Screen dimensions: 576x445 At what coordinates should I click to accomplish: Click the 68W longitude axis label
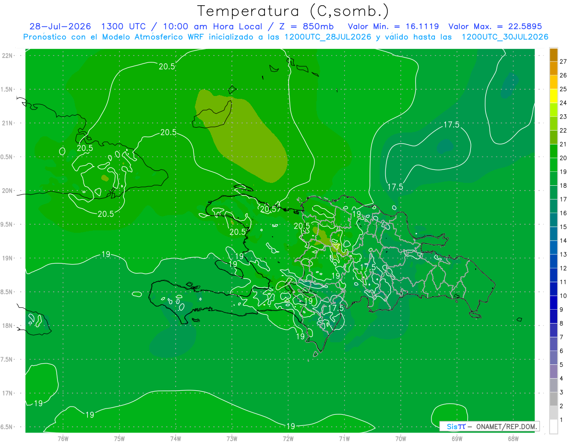tap(513, 438)
